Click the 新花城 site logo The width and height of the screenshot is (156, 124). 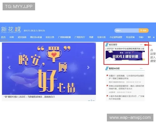[x=11, y=29]
